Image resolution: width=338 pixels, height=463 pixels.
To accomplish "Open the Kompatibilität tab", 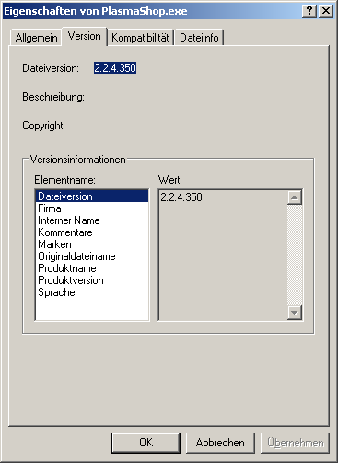I will tap(140, 38).
